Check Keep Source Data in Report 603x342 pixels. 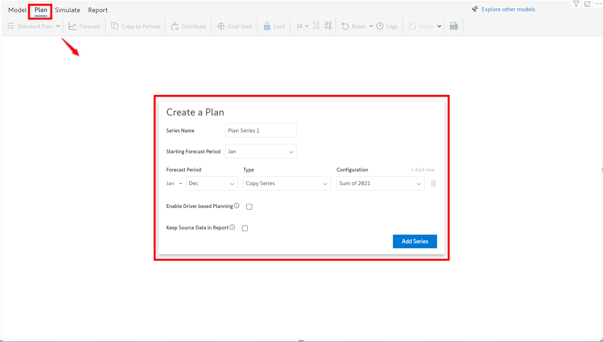coord(245,228)
